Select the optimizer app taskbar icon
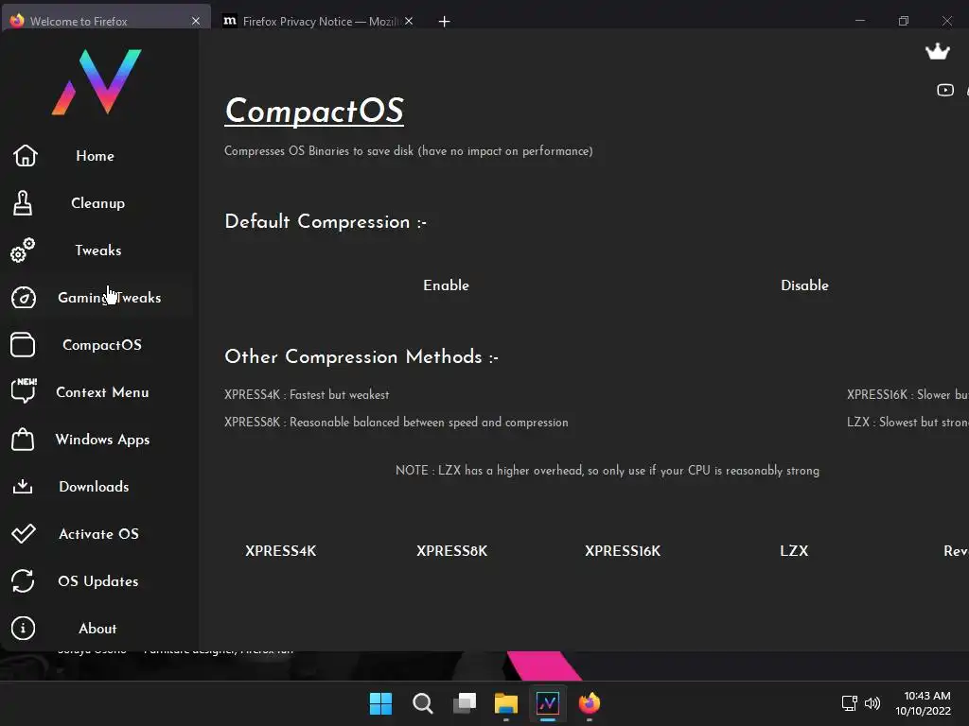The width and height of the screenshot is (969, 726). coord(548,703)
